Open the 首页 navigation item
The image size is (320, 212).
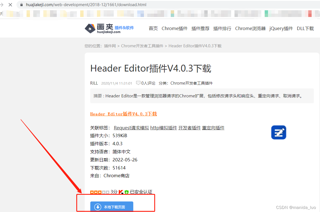coord(153,28)
